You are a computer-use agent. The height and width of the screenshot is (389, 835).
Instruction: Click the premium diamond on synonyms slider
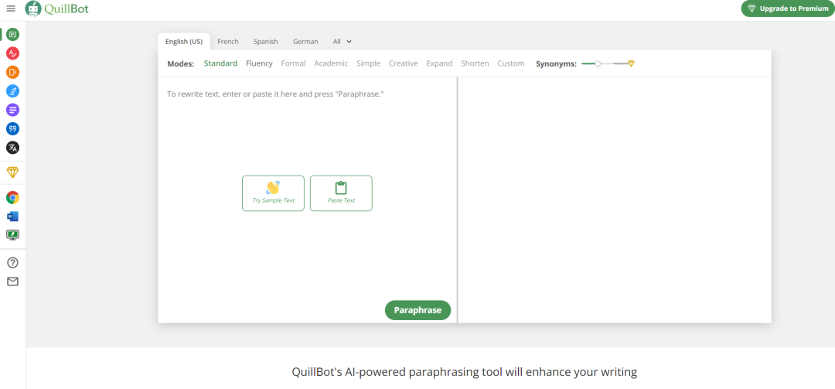click(x=631, y=63)
